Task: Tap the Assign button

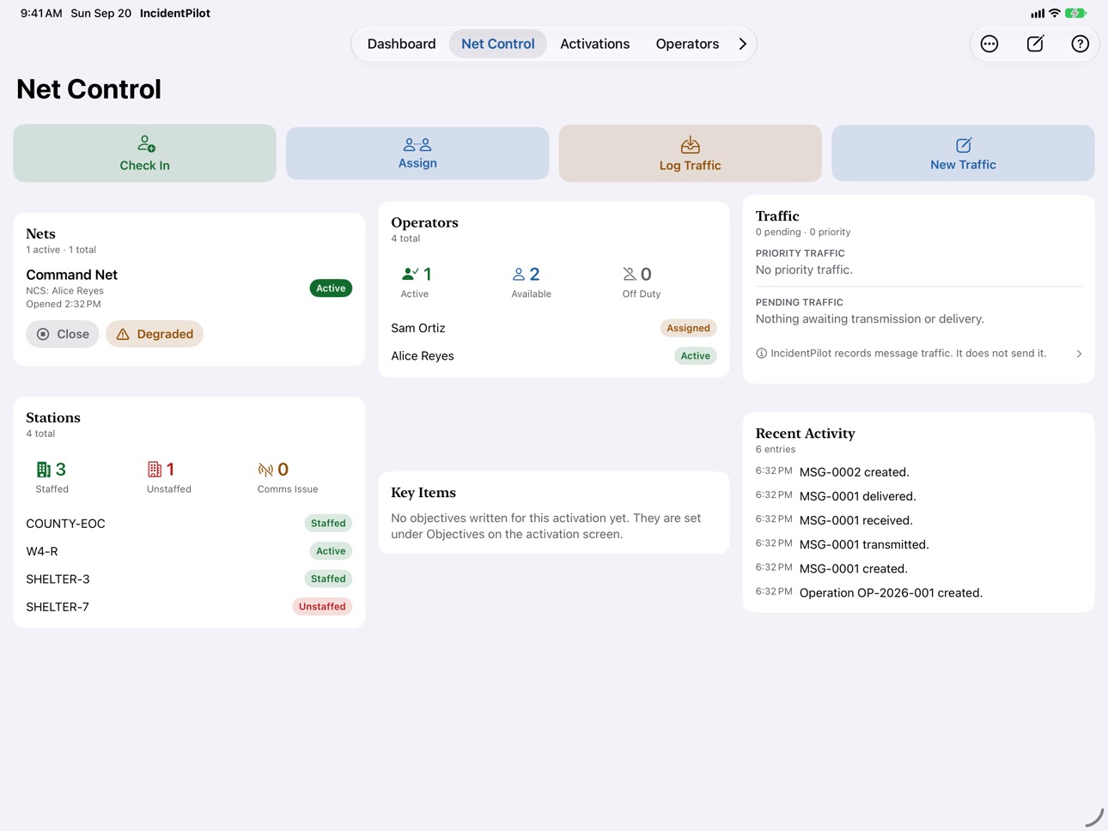Action: tap(417, 153)
